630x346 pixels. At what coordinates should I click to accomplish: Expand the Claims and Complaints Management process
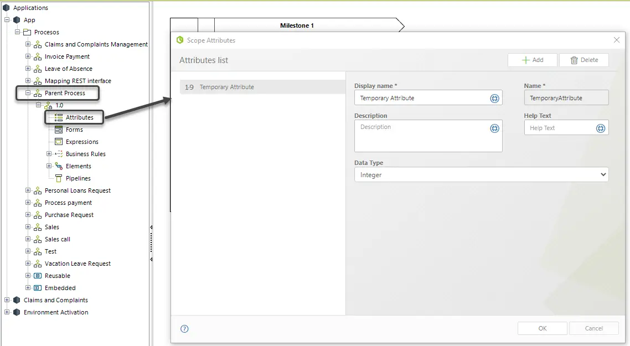coord(28,44)
